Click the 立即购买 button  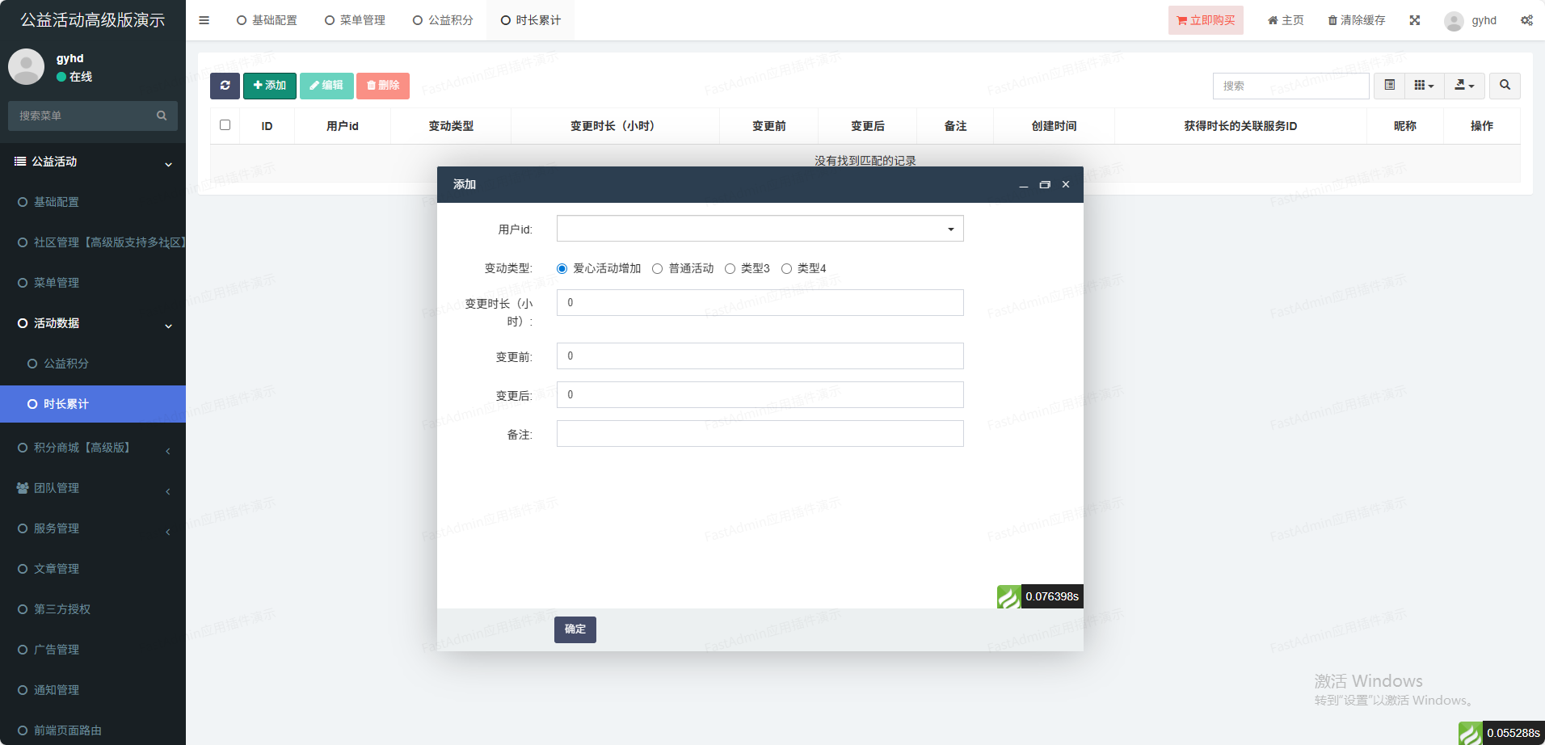click(1205, 20)
